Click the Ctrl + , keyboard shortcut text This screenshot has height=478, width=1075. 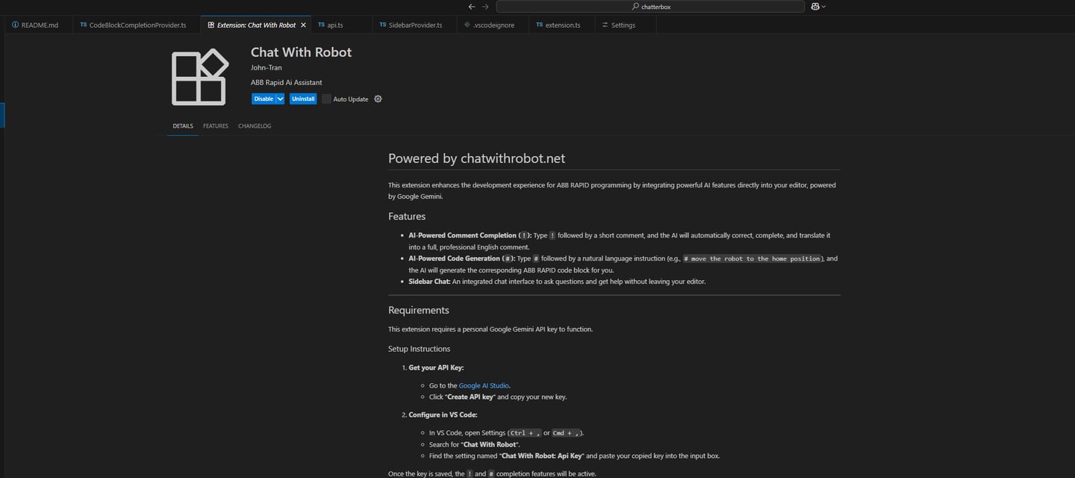point(524,432)
